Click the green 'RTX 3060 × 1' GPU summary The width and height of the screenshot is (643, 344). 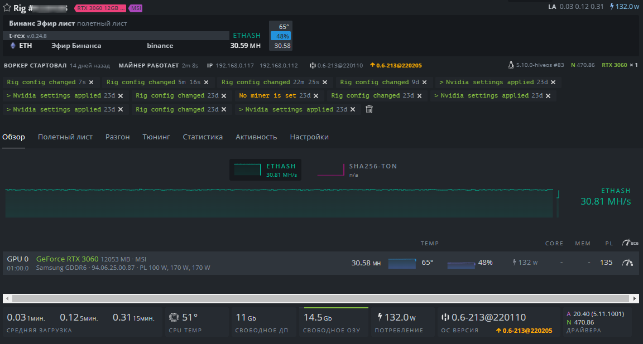pyautogui.click(x=620, y=65)
